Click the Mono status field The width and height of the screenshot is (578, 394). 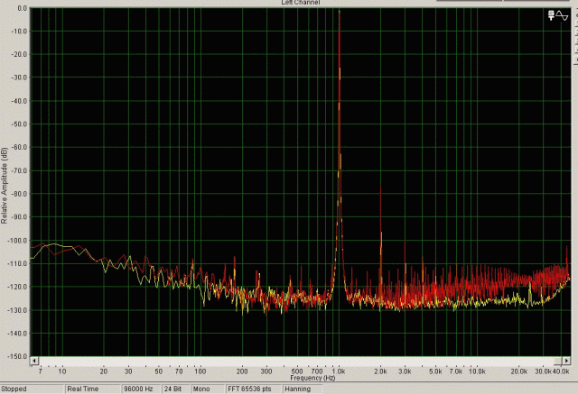tap(208, 389)
